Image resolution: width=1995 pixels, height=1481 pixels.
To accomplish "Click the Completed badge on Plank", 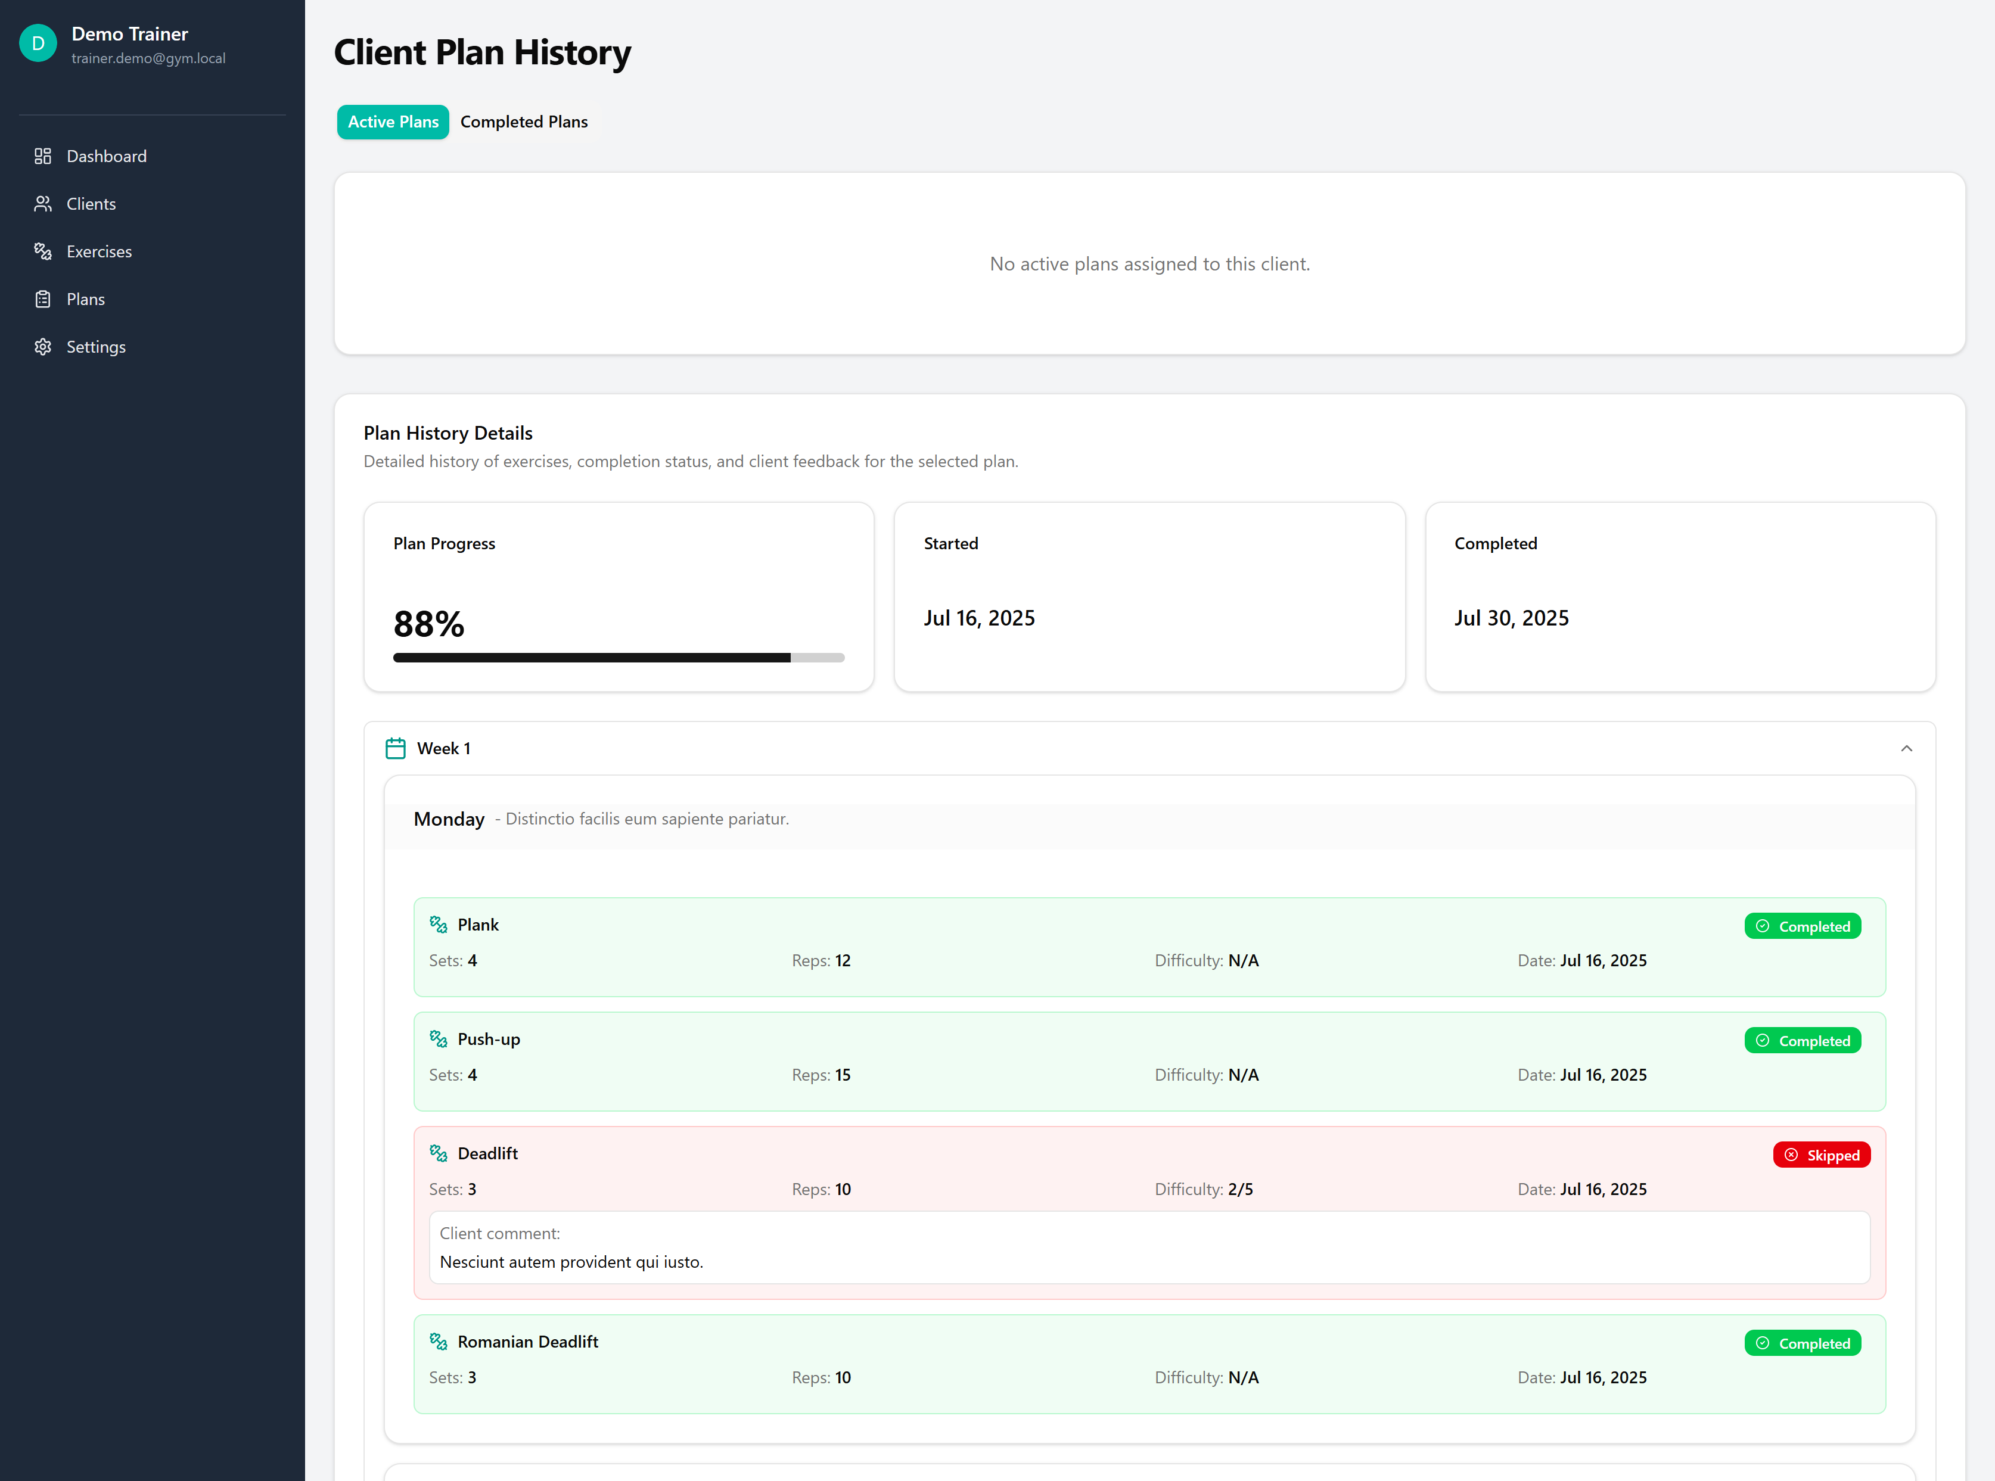I will 1802,926.
